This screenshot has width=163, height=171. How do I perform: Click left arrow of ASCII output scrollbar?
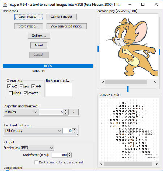tap(101, 164)
